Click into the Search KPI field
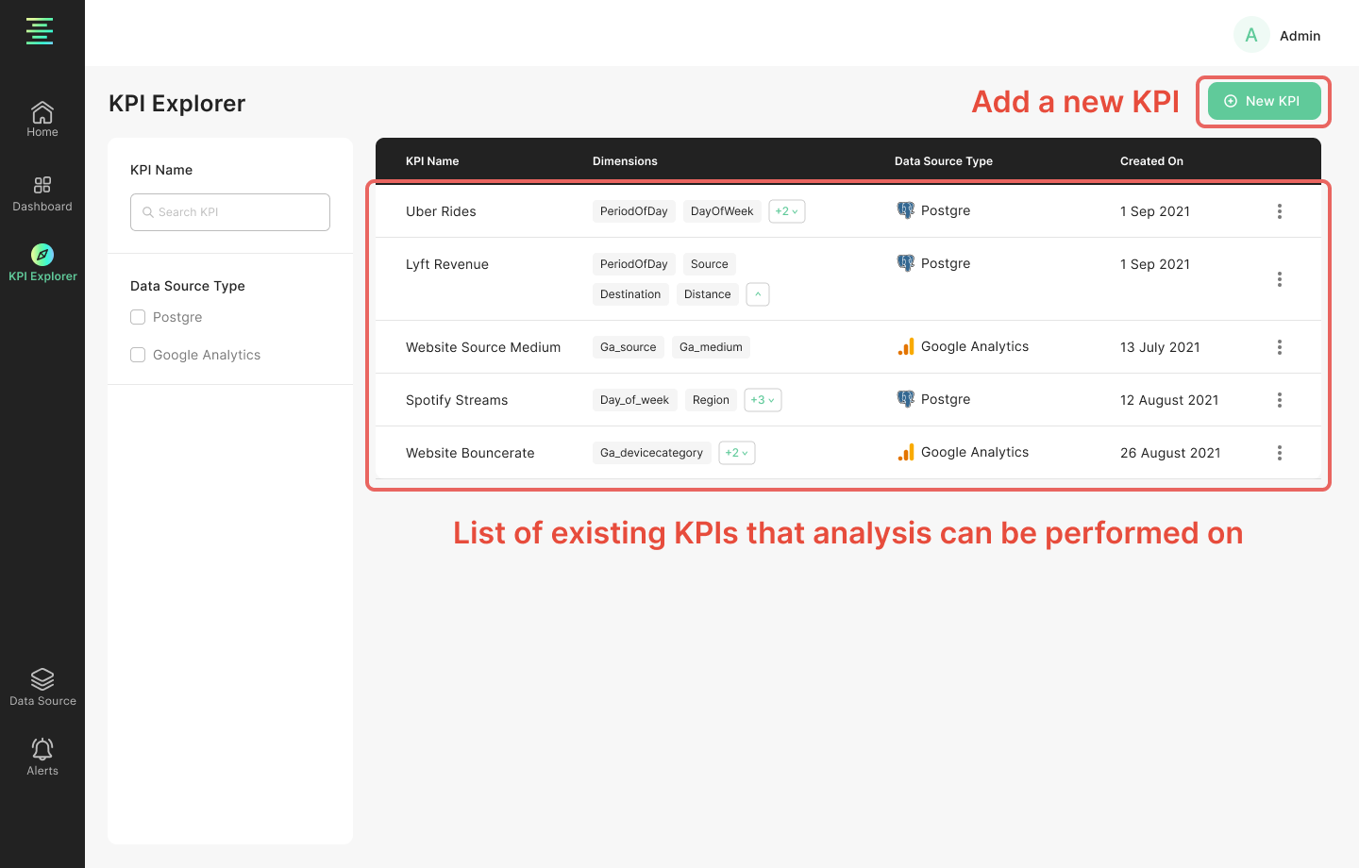 [x=230, y=212]
